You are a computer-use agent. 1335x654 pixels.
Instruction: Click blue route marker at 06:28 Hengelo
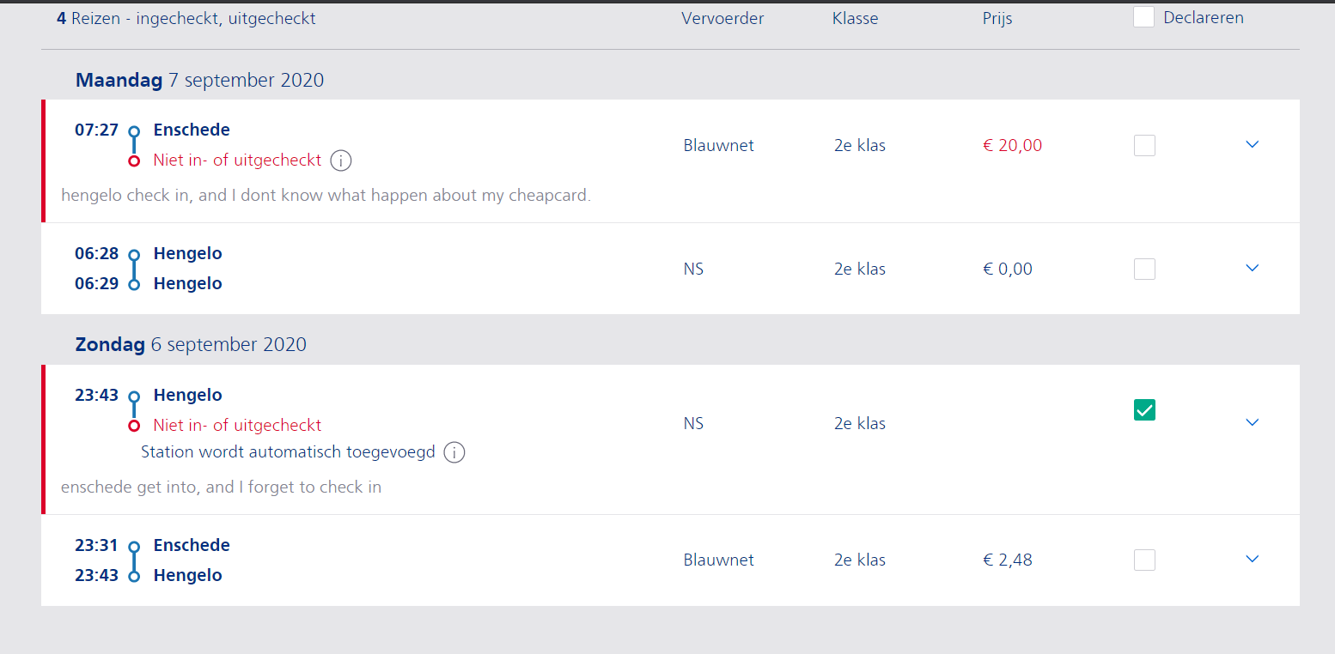coord(134,255)
